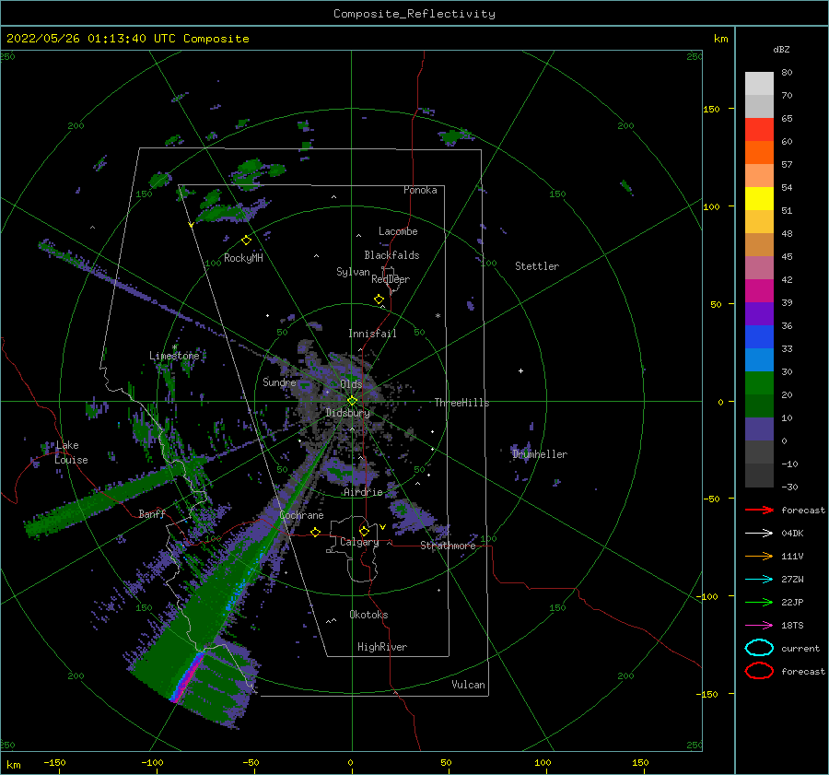
Task: Select the magenta 39-42 dBZ swatch
Action: pyautogui.click(x=759, y=290)
